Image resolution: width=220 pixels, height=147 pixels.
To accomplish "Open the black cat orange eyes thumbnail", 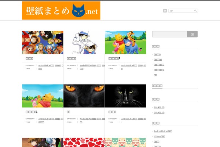I will [84, 96].
